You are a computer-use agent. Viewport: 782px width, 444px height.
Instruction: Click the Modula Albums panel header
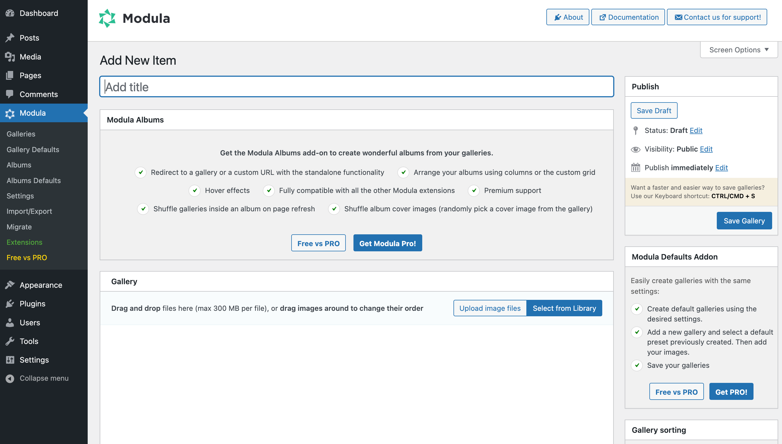357,120
